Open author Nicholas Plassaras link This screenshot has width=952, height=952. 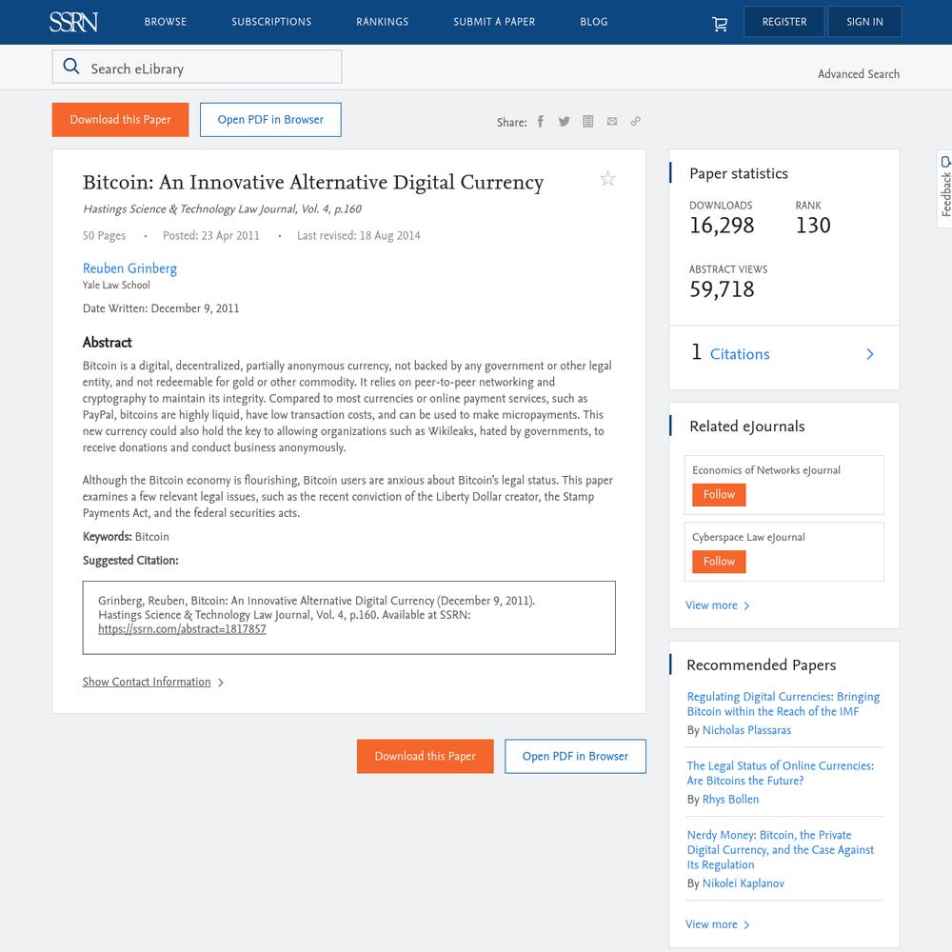[x=746, y=730]
